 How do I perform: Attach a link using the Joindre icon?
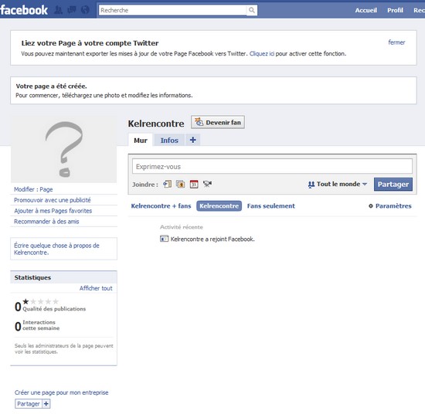(x=167, y=185)
